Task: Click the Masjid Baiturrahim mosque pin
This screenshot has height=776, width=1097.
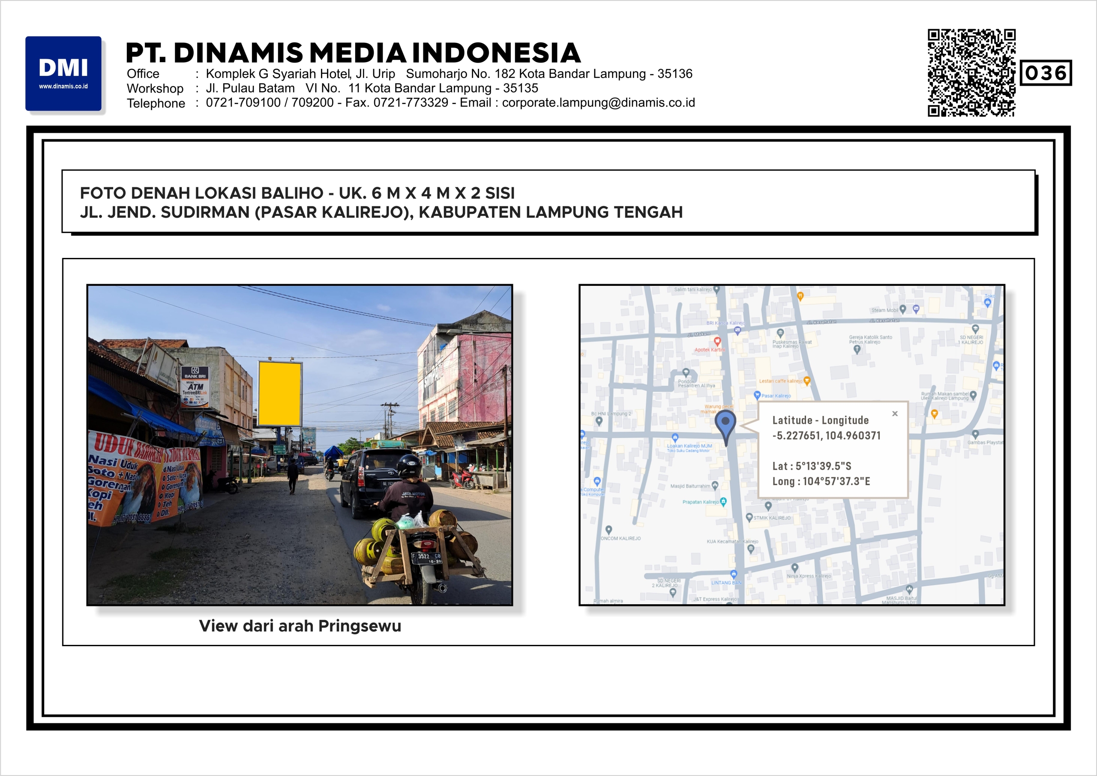Action: [x=715, y=485]
